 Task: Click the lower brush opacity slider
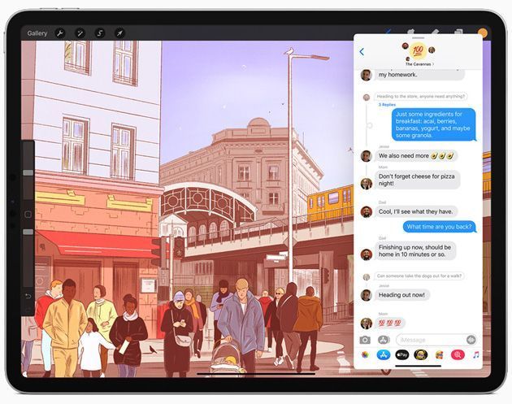tap(28, 232)
